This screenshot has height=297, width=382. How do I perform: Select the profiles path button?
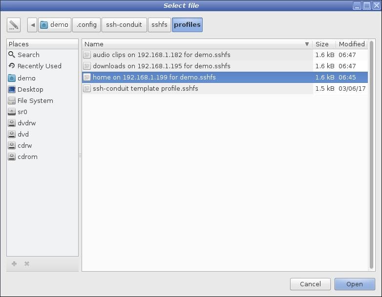point(187,25)
